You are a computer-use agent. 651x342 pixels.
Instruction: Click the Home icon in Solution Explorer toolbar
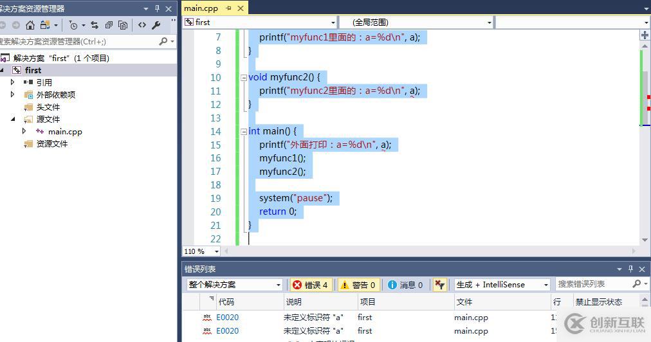[x=30, y=25]
